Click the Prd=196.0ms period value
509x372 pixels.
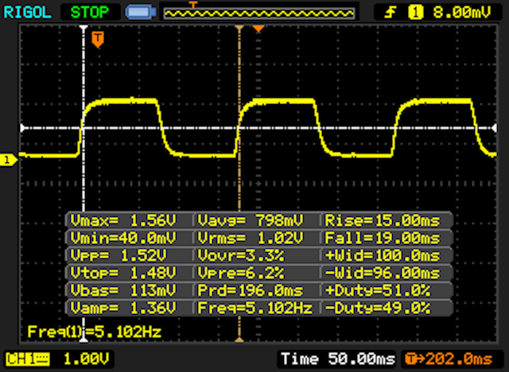[x=251, y=290]
